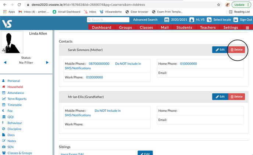Viewport: 253px width, 155px height.
Task: Open the Apps grid in the bookmarks bar
Action: click(x=9, y=12)
